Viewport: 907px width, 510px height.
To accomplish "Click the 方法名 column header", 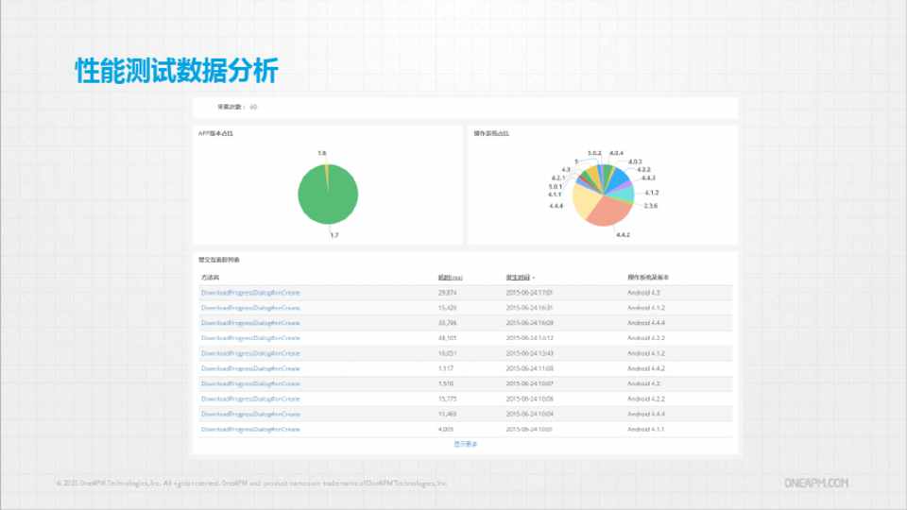I will click(210, 278).
